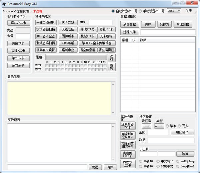Open the 关于 about menu item
This screenshot has width=200, height=173.
pos(189,11)
